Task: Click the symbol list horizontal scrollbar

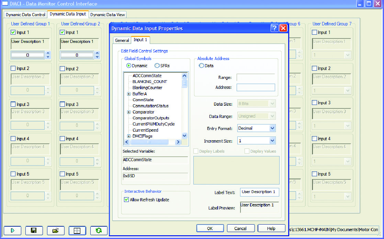Action: click(151, 142)
